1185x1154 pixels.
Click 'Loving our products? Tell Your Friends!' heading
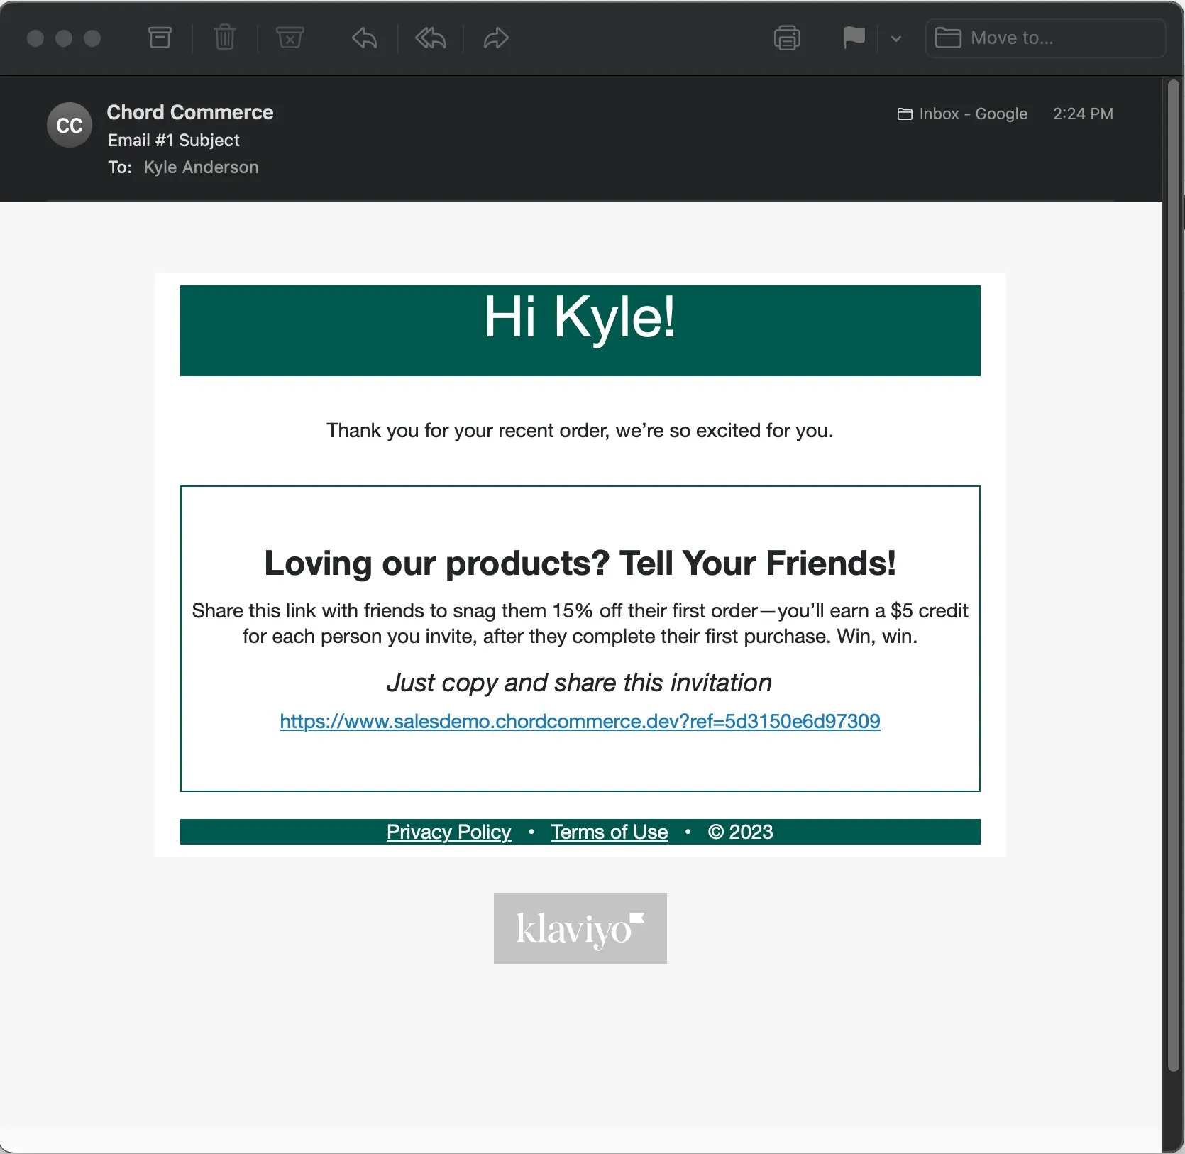click(580, 564)
